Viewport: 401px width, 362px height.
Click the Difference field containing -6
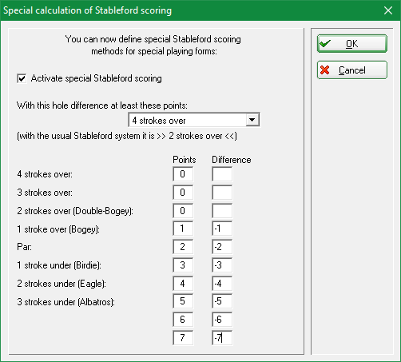pyautogui.click(x=222, y=320)
